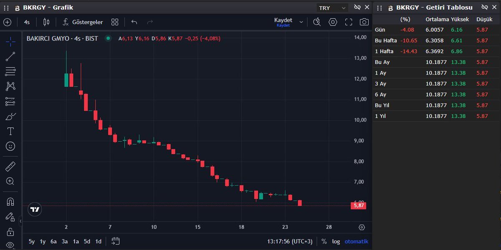Select the ruler measure tool
Viewport: 501px width, 250px height.
[10, 167]
